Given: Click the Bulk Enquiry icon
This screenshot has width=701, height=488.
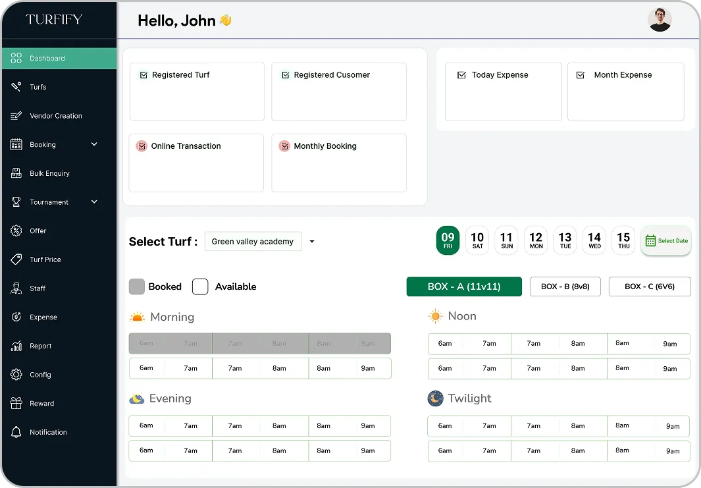Looking at the screenshot, I should click(x=16, y=173).
